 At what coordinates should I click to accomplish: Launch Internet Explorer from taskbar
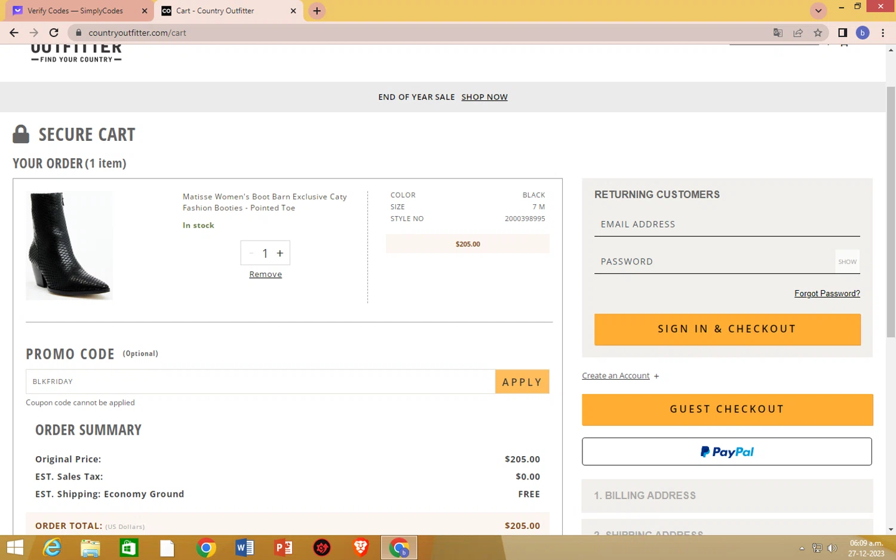[52, 547]
